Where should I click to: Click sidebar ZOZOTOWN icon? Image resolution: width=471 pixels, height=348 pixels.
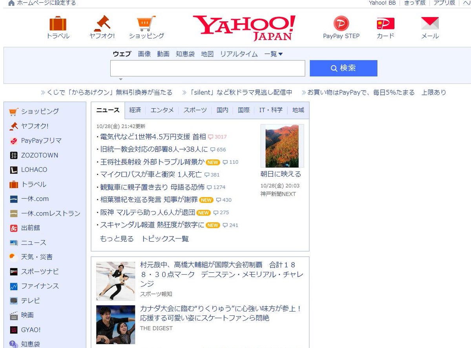pyautogui.click(x=14, y=155)
